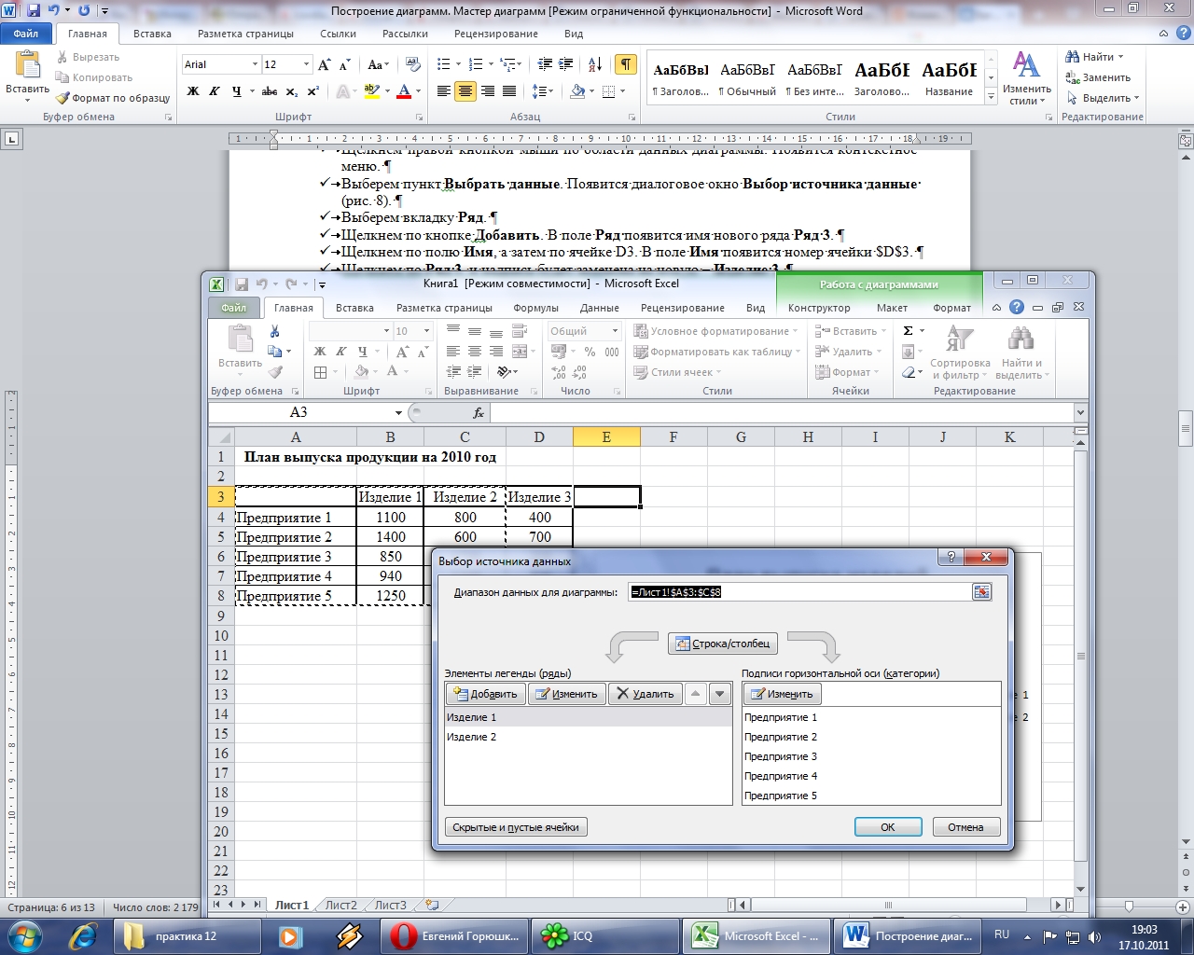Click Excel's Sort and Filter button

tap(960, 353)
